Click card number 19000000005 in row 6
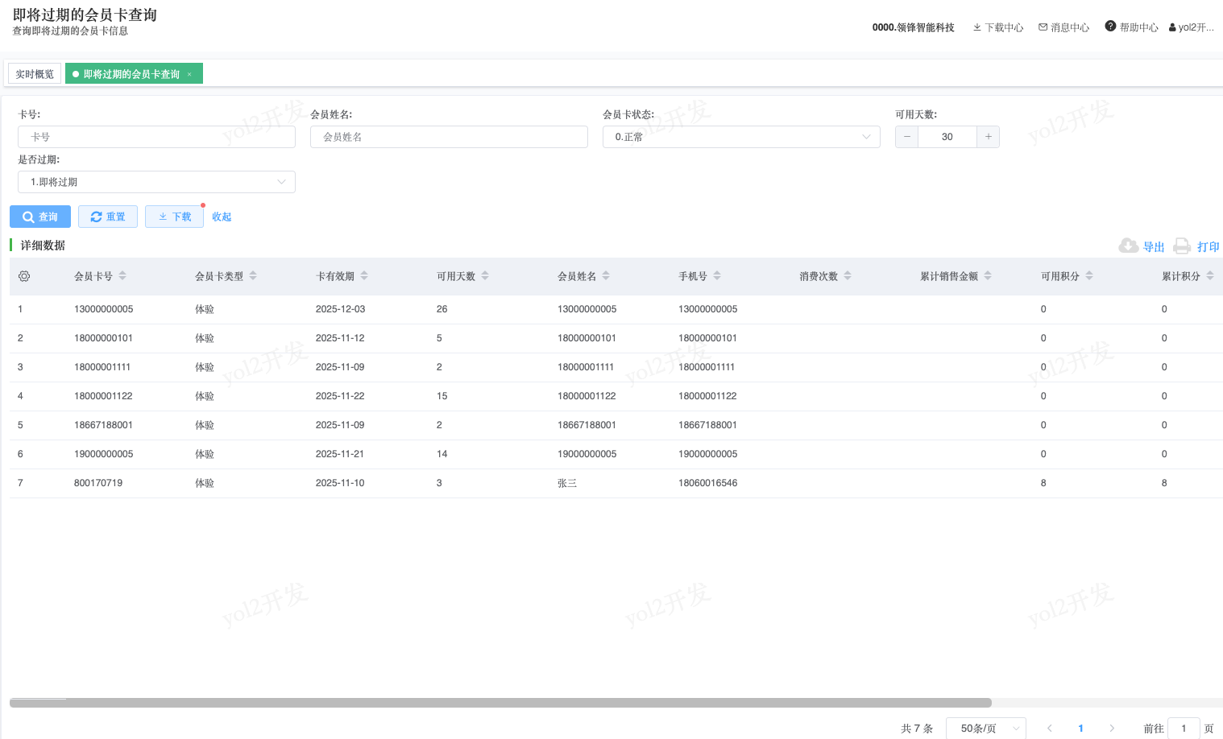This screenshot has height=739, width=1223. click(103, 454)
